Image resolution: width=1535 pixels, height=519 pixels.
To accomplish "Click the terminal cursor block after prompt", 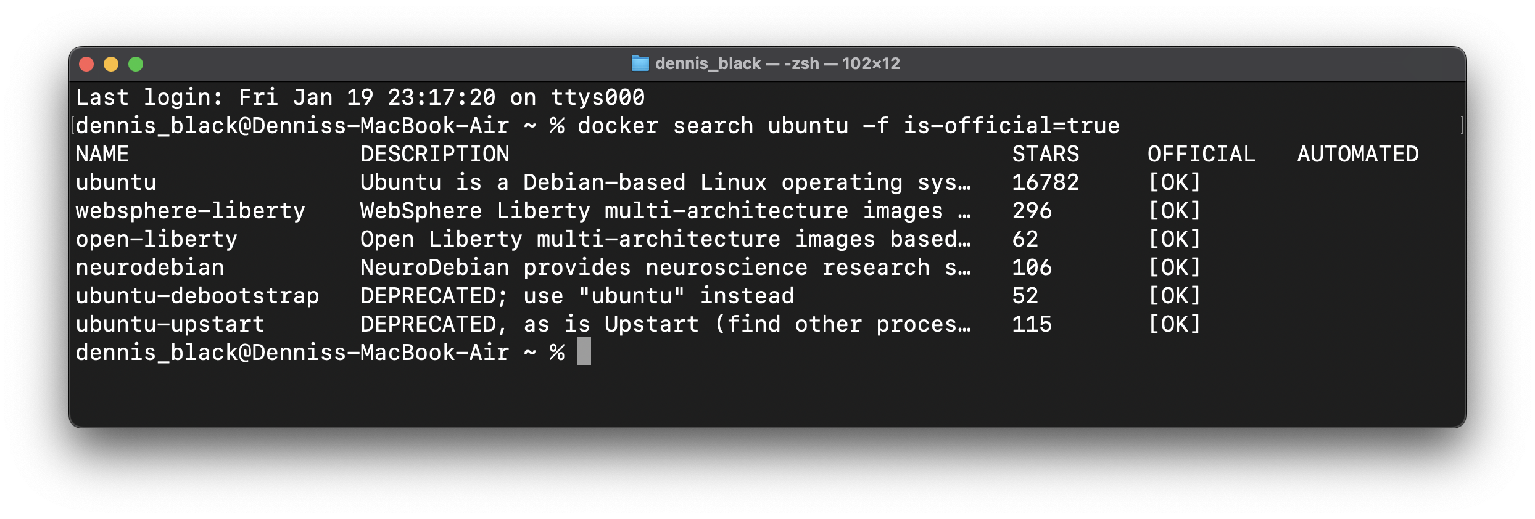I will [x=584, y=351].
